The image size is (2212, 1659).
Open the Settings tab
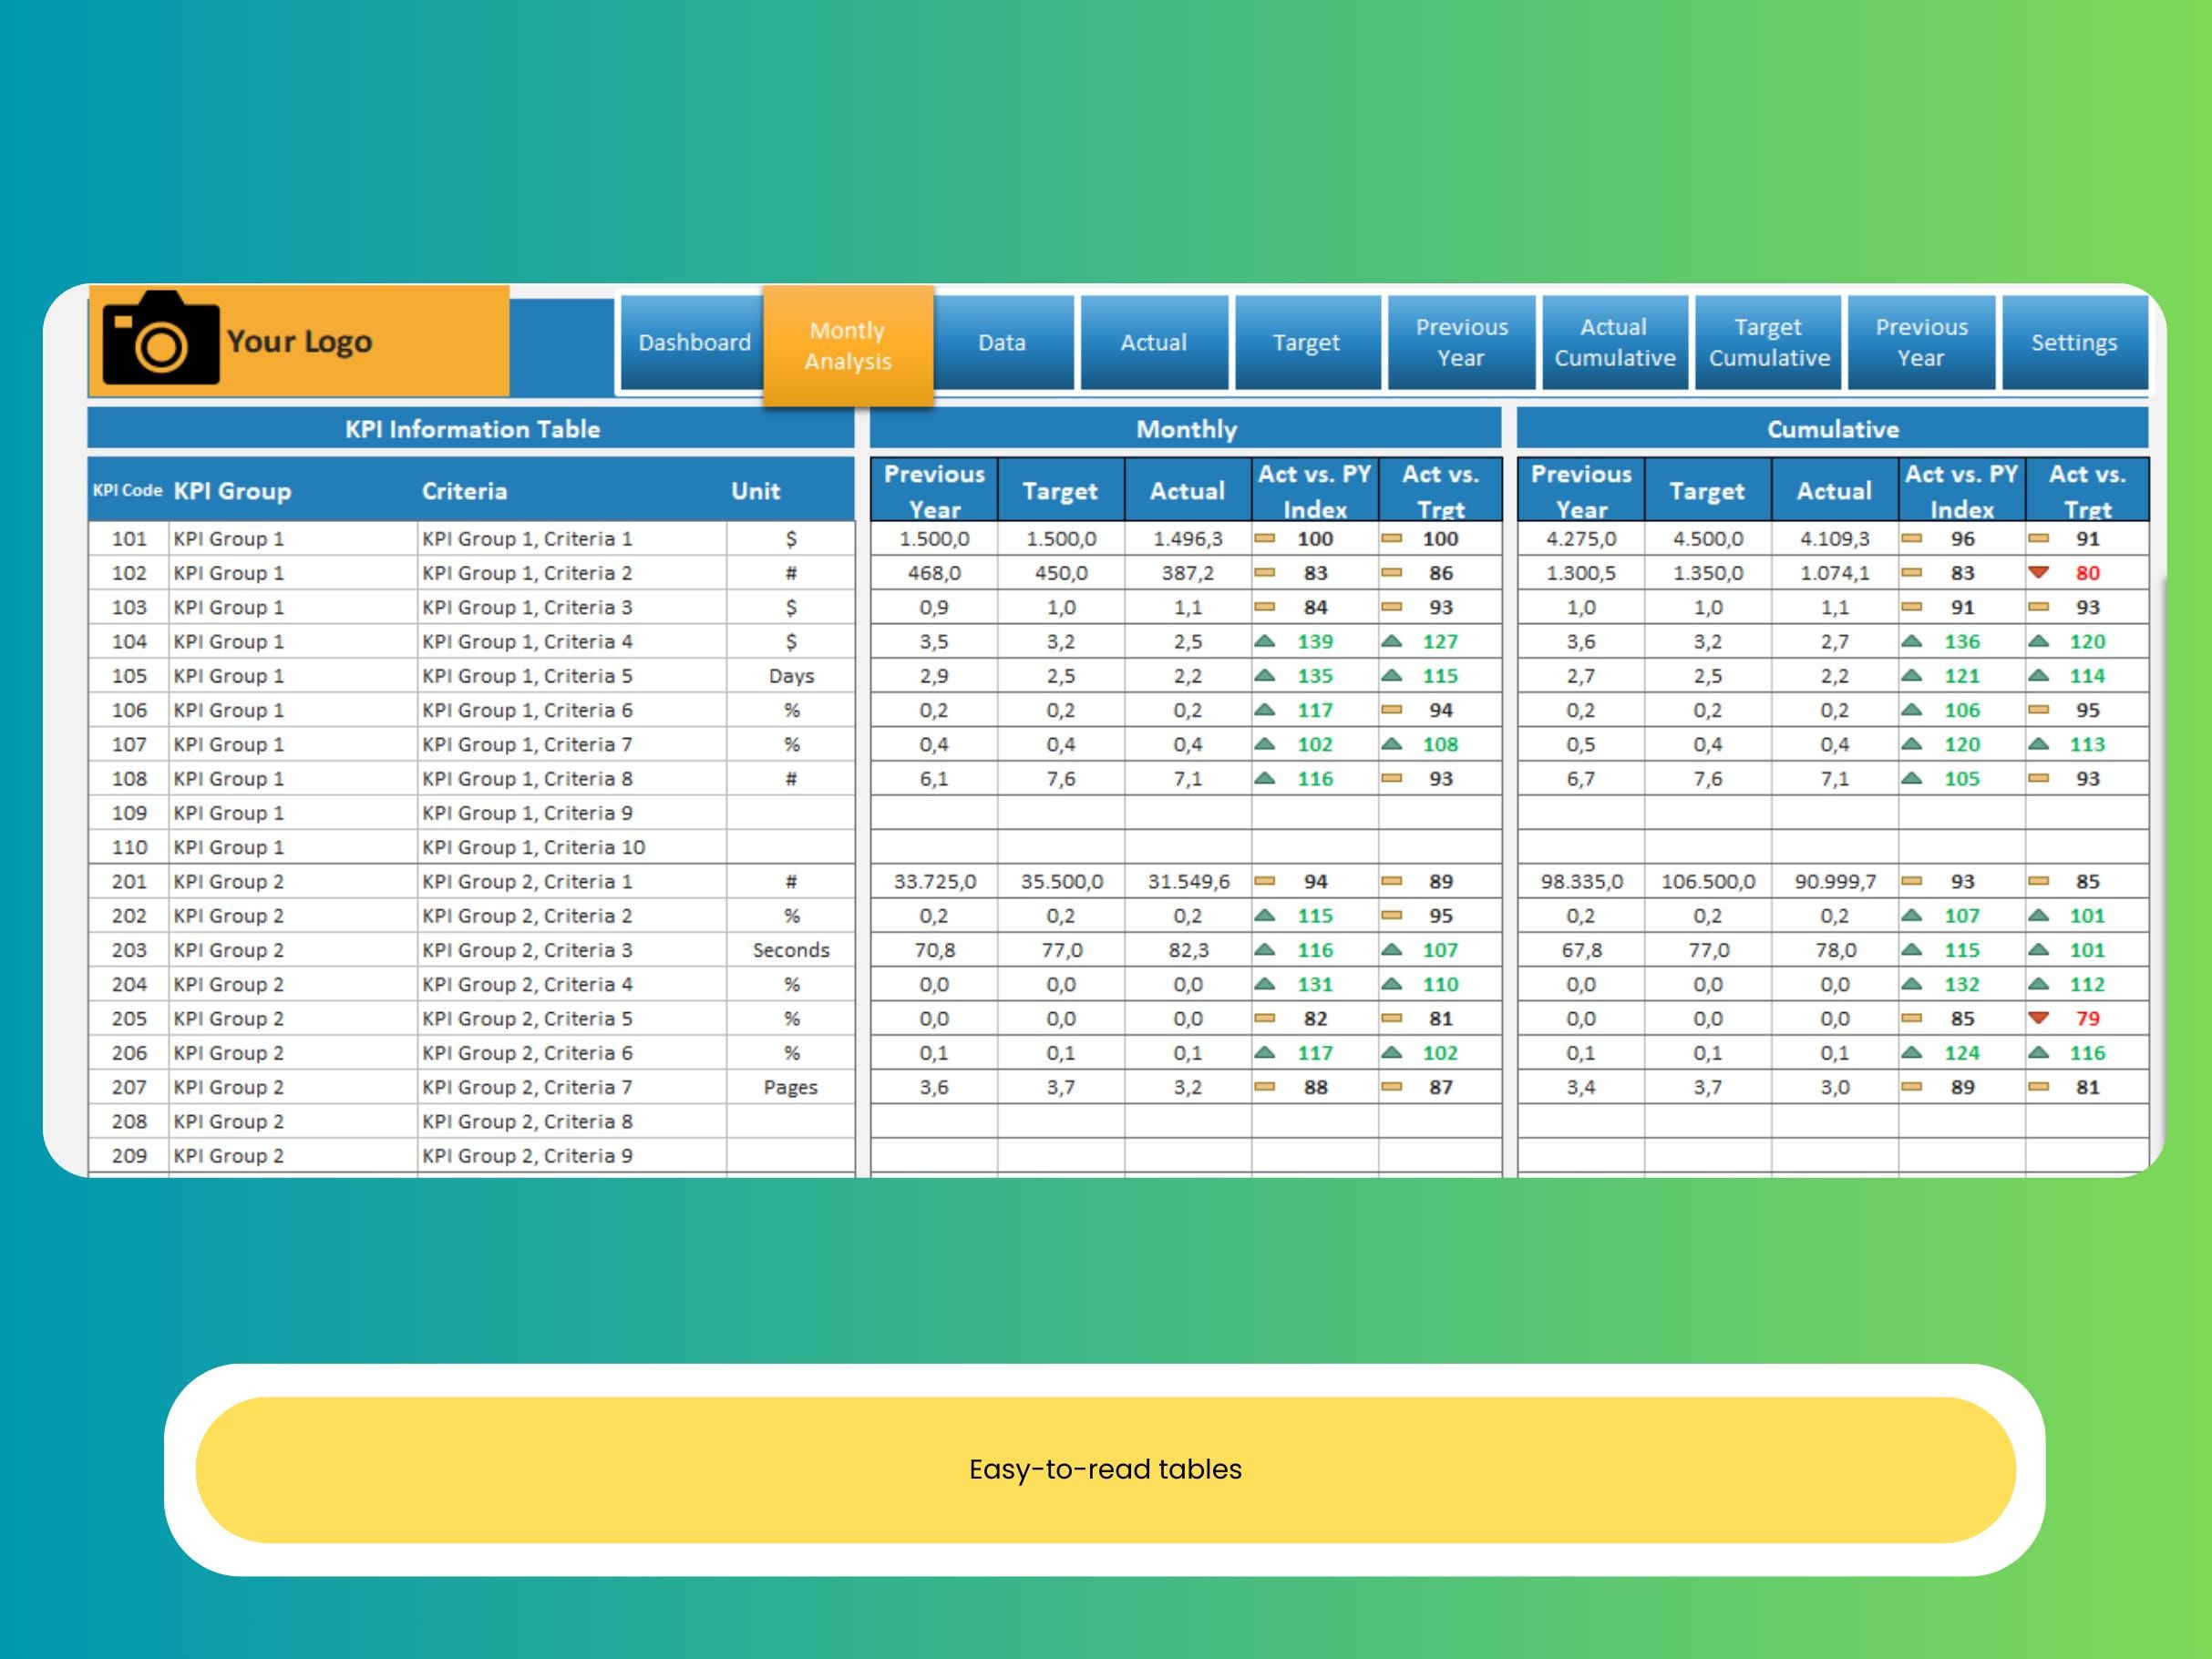coord(2074,342)
